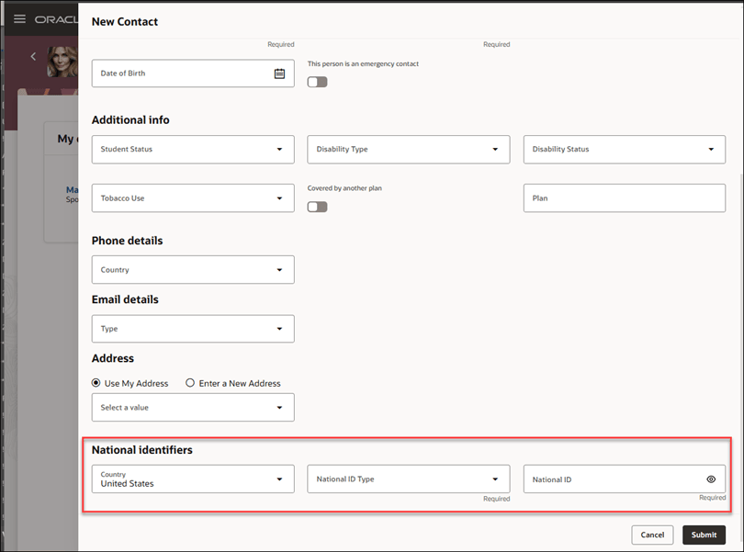Click the Phone details section heading
Screen dimensions: 744x552
tap(127, 241)
